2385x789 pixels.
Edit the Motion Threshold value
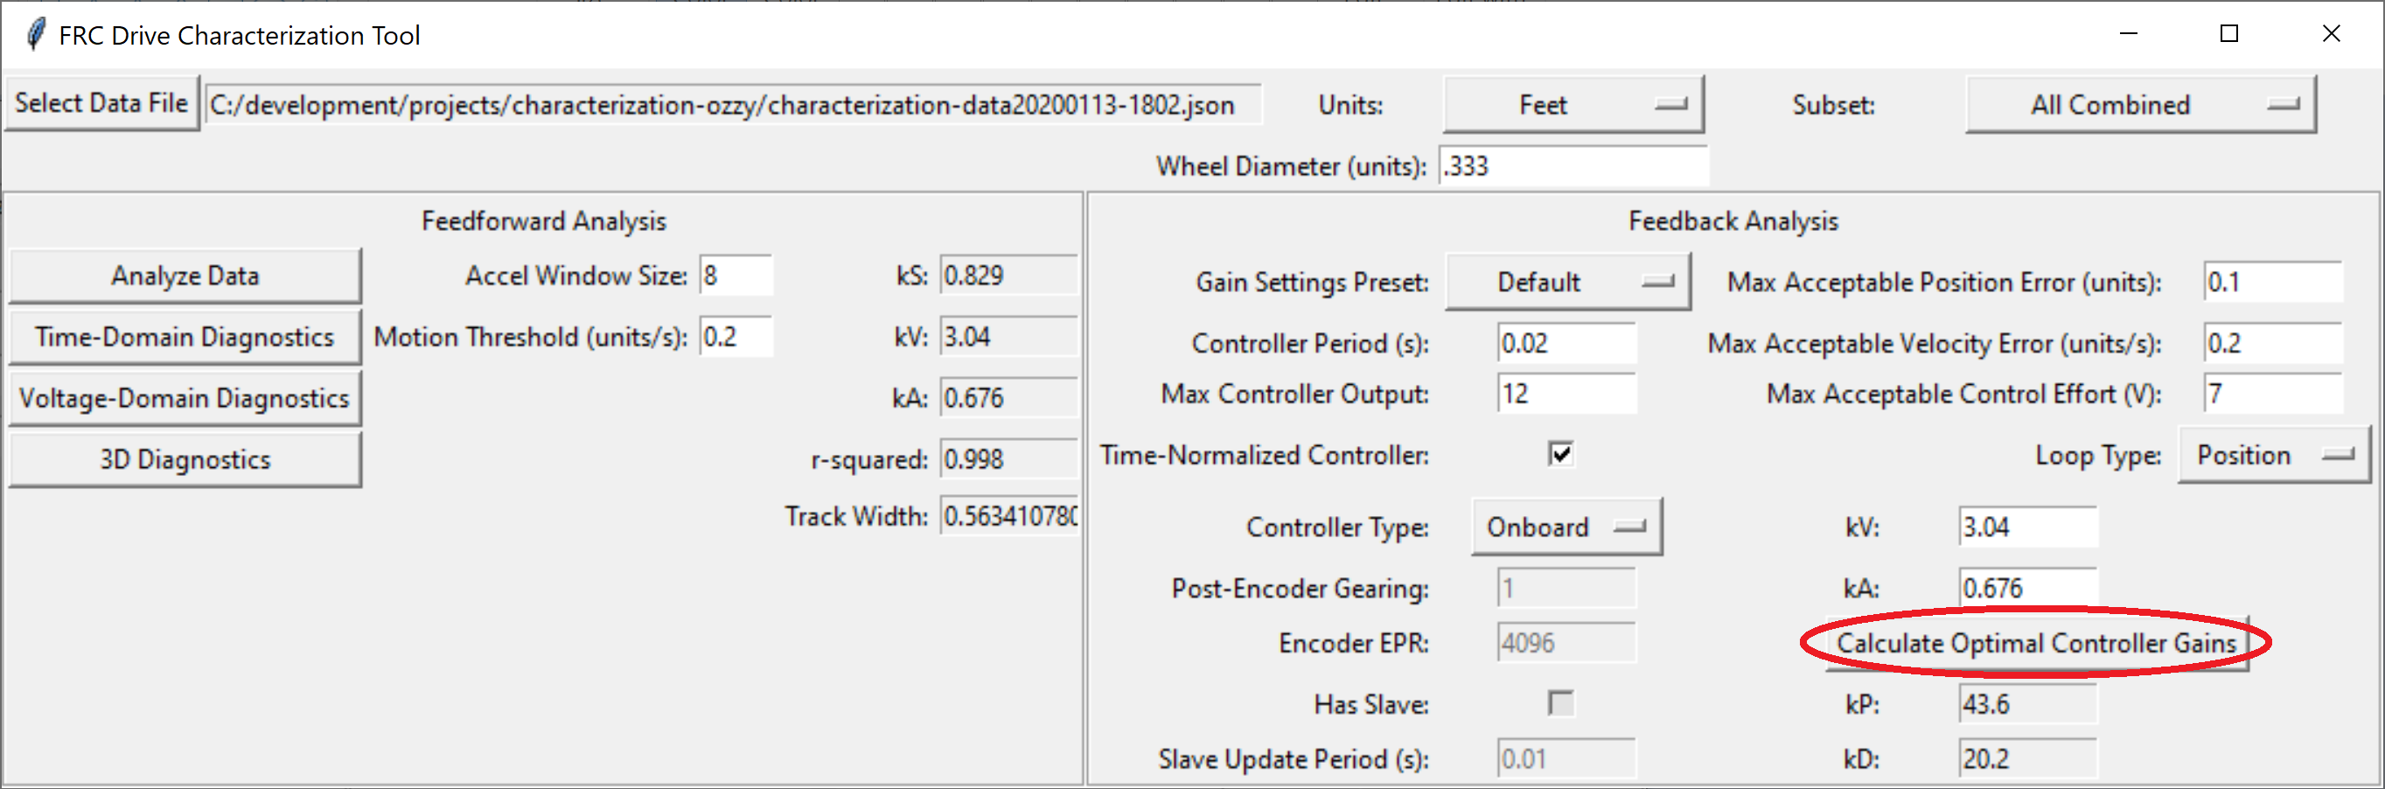coord(736,336)
